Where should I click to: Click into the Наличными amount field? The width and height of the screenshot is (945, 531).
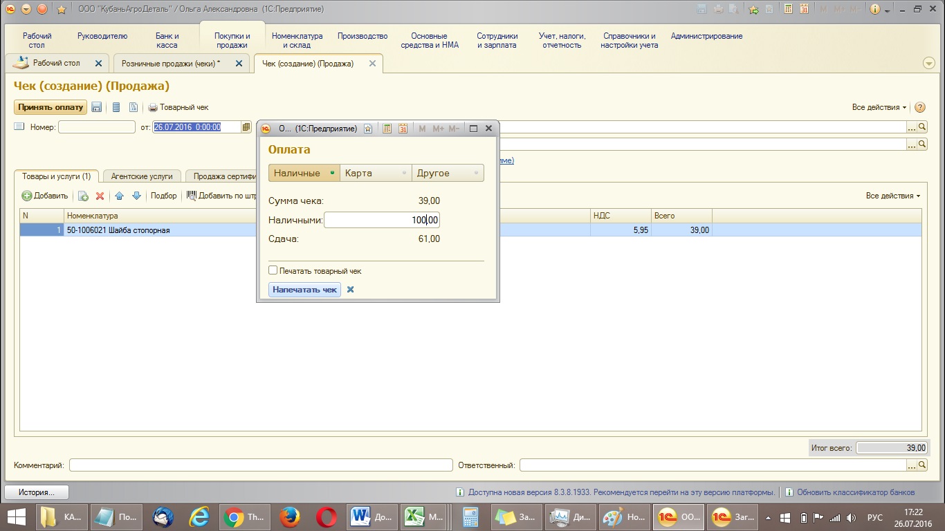381,220
